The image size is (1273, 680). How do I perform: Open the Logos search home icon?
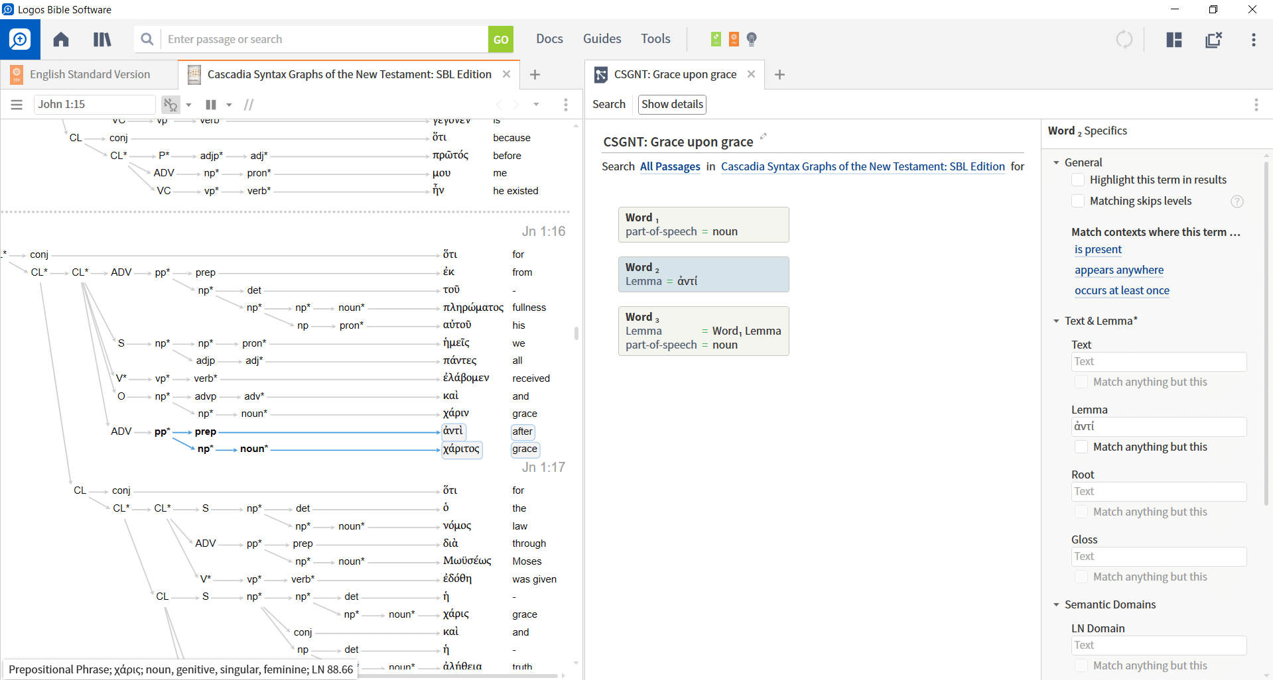click(x=20, y=39)
